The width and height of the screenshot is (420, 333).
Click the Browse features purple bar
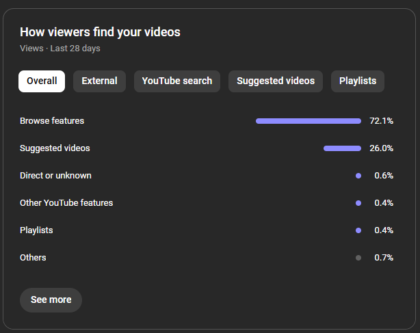point(309,121)
